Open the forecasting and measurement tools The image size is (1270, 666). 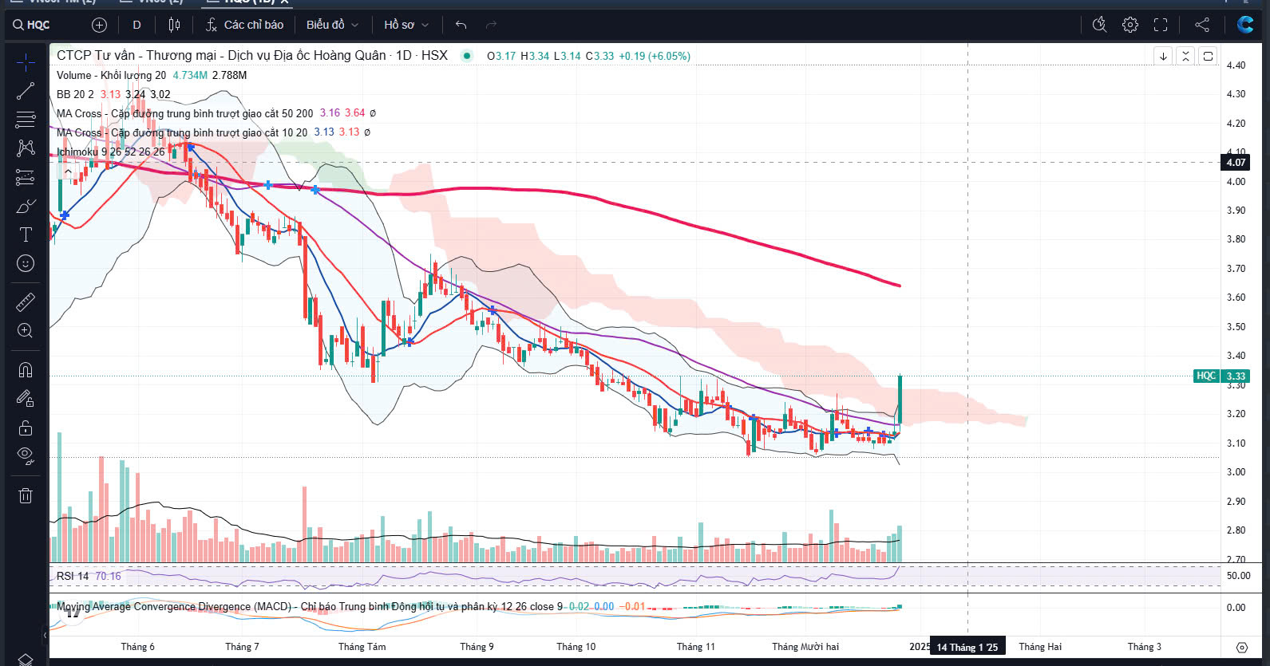(26, 177)
